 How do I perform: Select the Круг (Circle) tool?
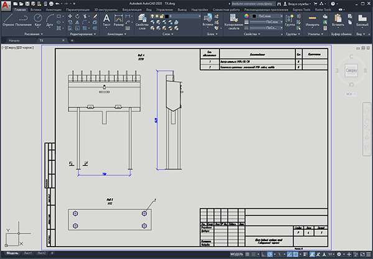click(x=38, y=20)
